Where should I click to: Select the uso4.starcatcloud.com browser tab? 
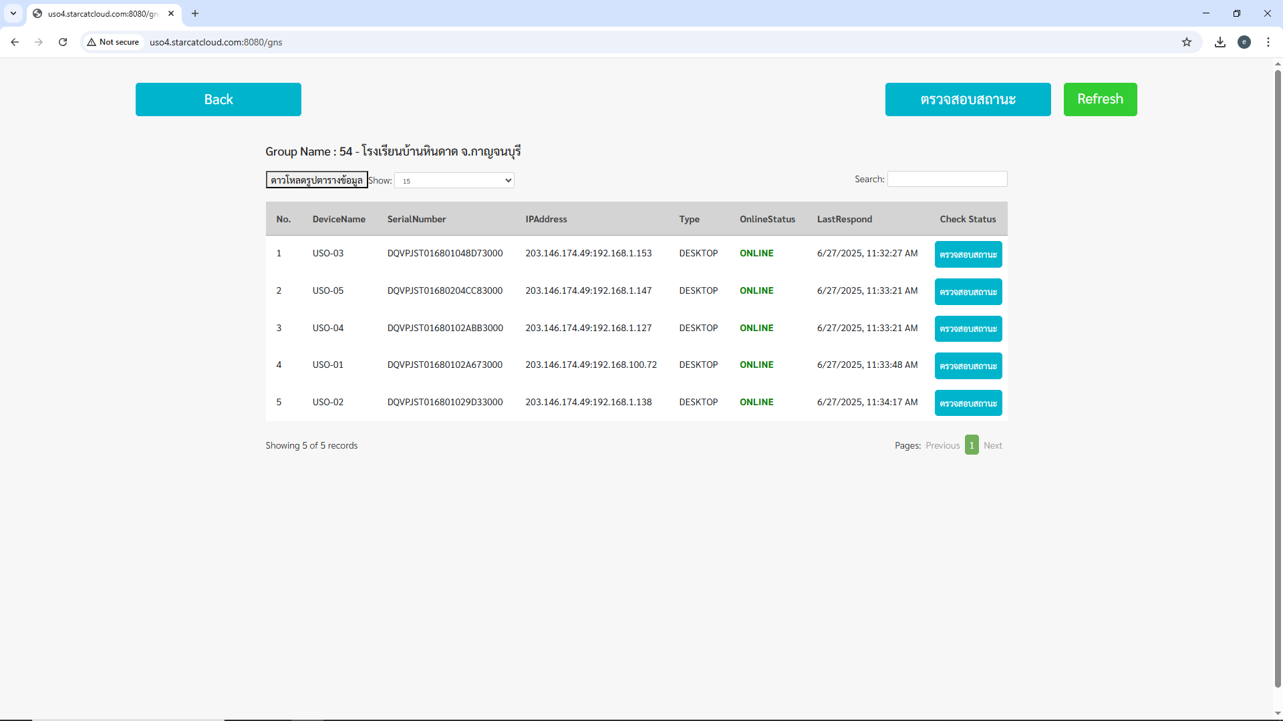click(x=104, y=13)
